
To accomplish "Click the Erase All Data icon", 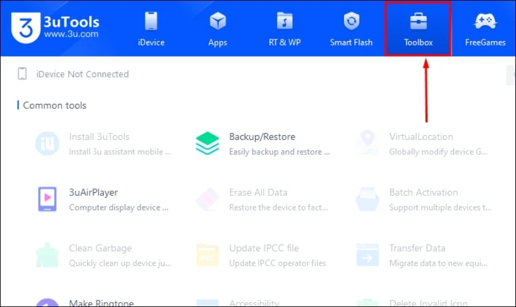I will [x=208, y=199].
